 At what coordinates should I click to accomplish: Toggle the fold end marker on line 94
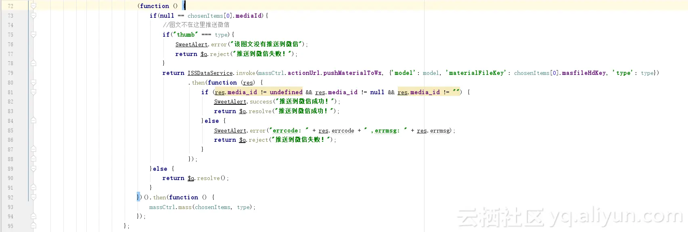tap(33, 216)
